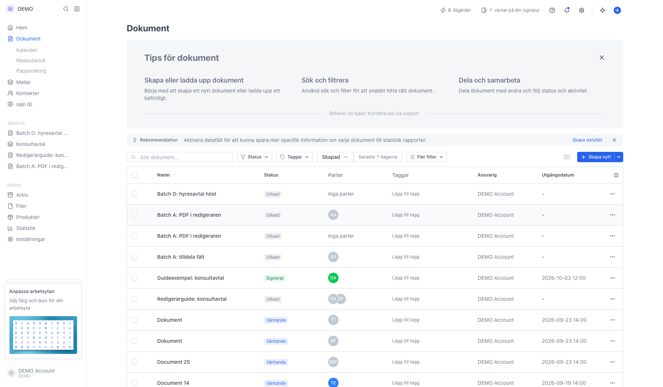Click the workspace color and icon thumbnail
The width and height of the screenshot is (663, 387).
(43, 335)
